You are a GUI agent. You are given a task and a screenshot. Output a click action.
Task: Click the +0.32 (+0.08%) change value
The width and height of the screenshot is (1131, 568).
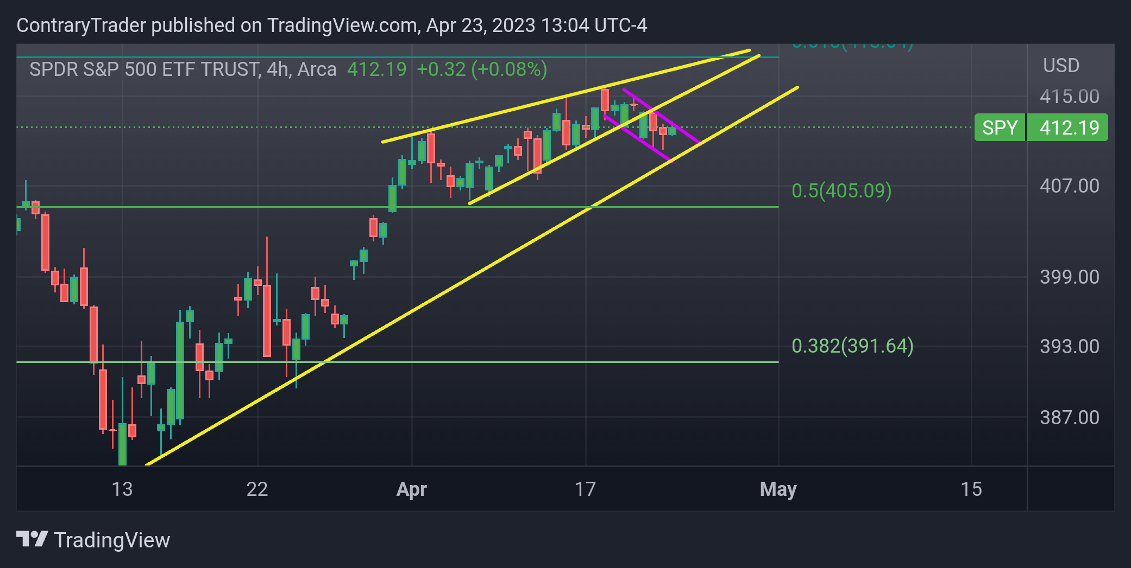[482, 69]
